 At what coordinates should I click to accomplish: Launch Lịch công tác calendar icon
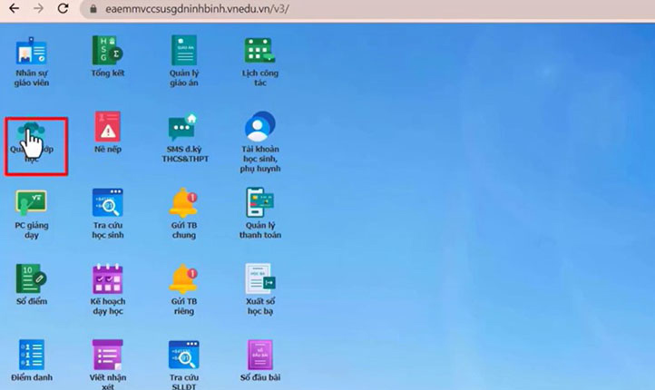click(x=259, y=51)
